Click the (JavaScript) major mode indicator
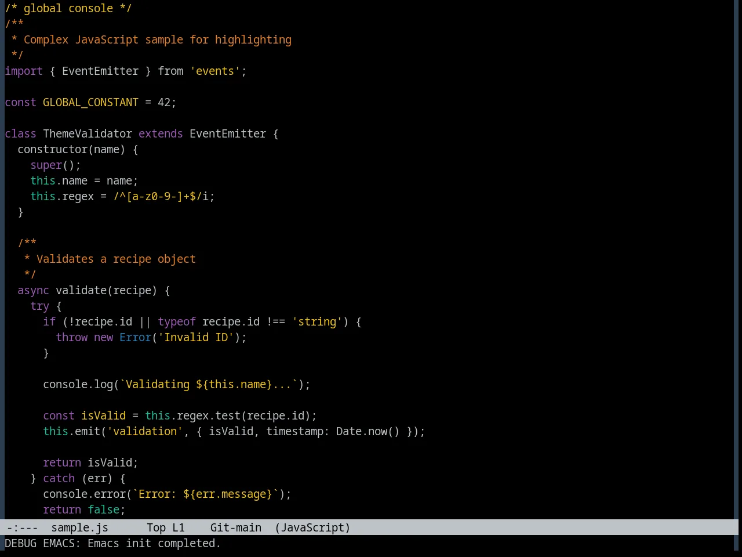 point(312,527)
